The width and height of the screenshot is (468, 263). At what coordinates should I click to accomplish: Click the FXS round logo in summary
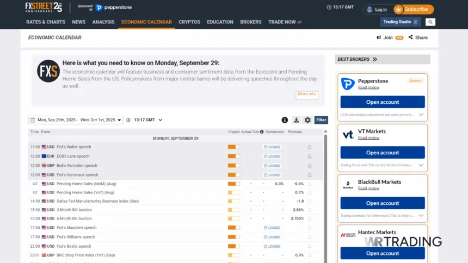tap(48, 71)
